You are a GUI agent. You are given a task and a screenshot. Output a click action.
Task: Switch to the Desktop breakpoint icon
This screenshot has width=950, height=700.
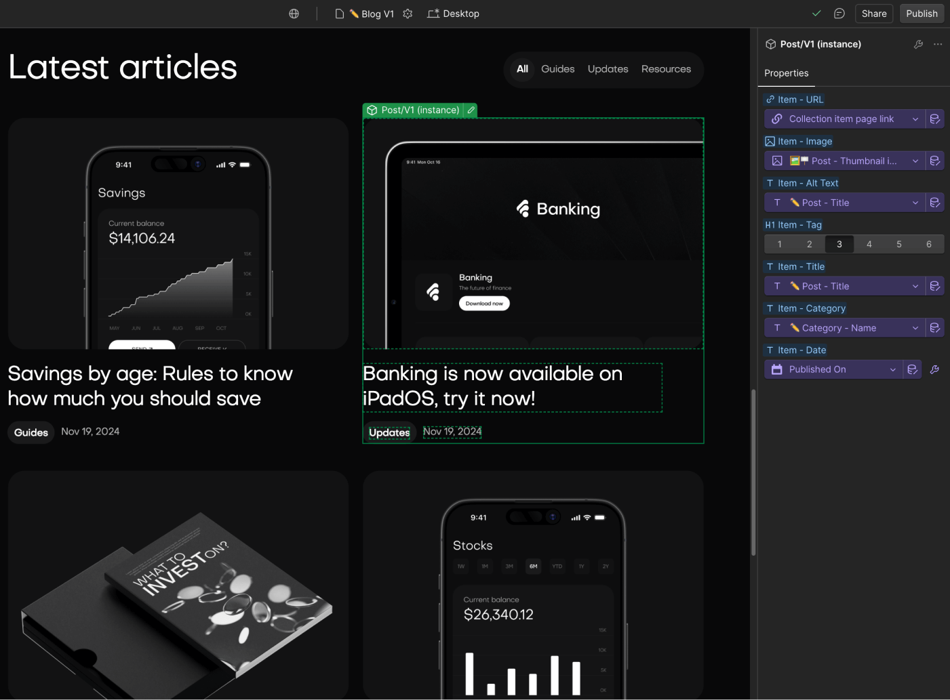pyautogui.click(x=432, y=14)
